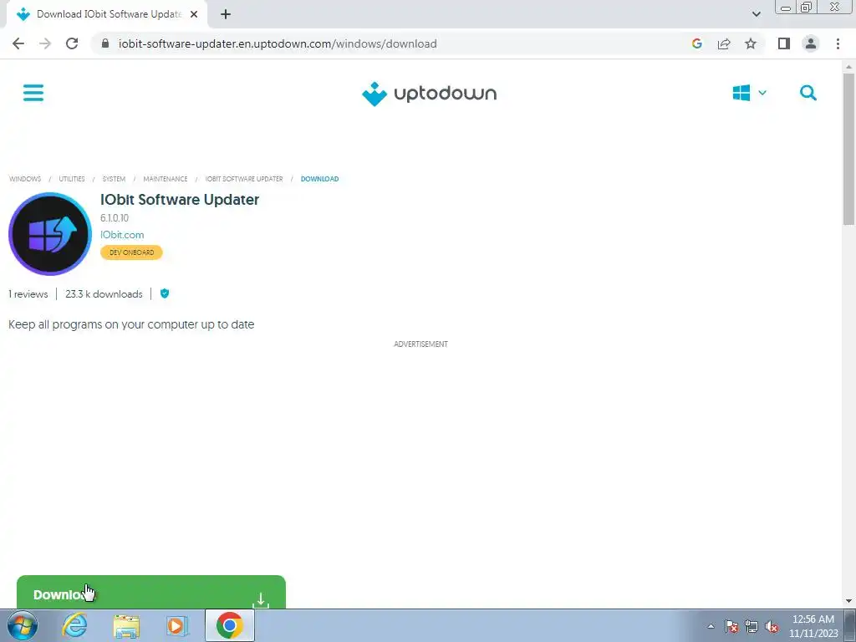Screen dimensions: 856x642
Task: Open the MAINTENANCE breadcrumb link
Action: point(166,179)
